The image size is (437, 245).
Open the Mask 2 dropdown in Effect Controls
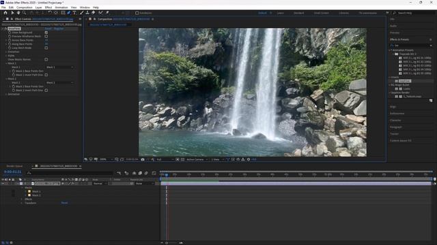pos(60,83)
